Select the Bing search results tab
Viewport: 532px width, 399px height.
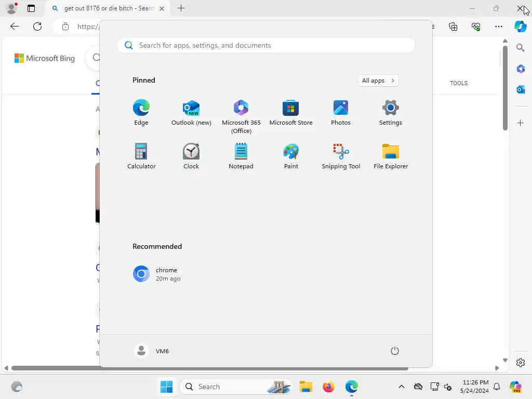(x=108, y=8)
